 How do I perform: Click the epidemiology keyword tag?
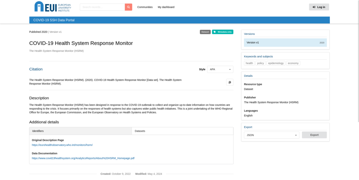(x=276, y=63)
